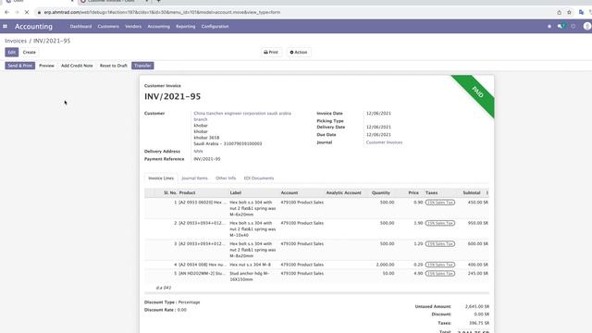Click the Create button
The image size is (592, 333).
tap(29, 52)
